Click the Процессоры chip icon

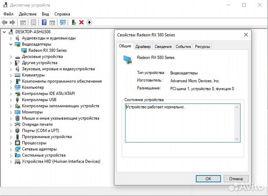pos(17,143)
